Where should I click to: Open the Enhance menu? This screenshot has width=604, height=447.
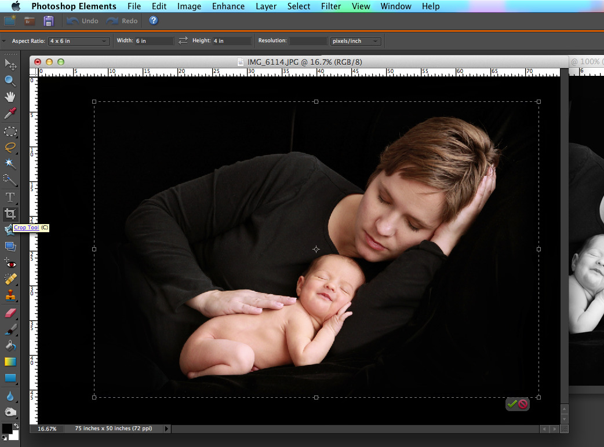[x=228, y=6]
